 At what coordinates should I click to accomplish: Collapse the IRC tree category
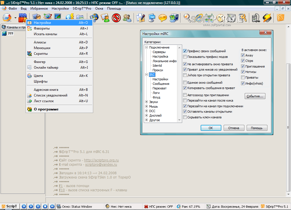(146, 75)
